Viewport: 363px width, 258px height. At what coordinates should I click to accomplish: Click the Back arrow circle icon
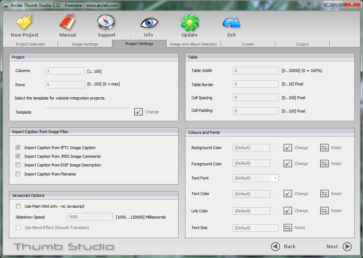click(x=275, y=246)
